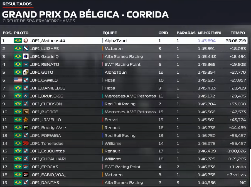Click the Brazil flag next to LOF1_LUIZHFS
The width and height of the screenshot is (251, 187).
tap(18, 48)
